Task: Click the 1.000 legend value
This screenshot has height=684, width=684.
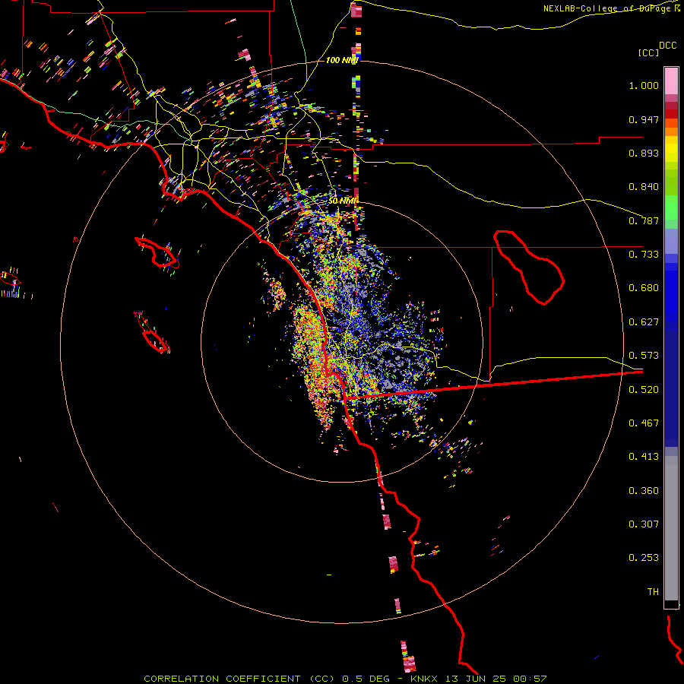Action: 644,85
